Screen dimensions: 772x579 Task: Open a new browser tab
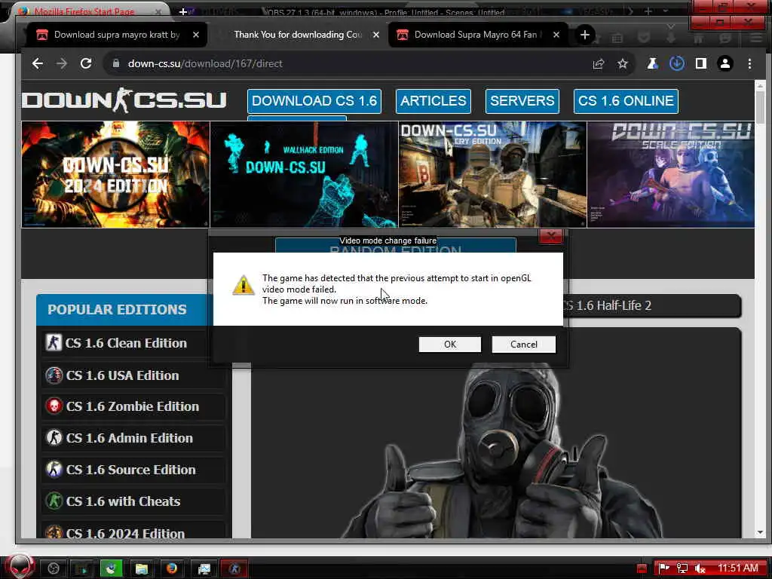click(x=585, y=35)
